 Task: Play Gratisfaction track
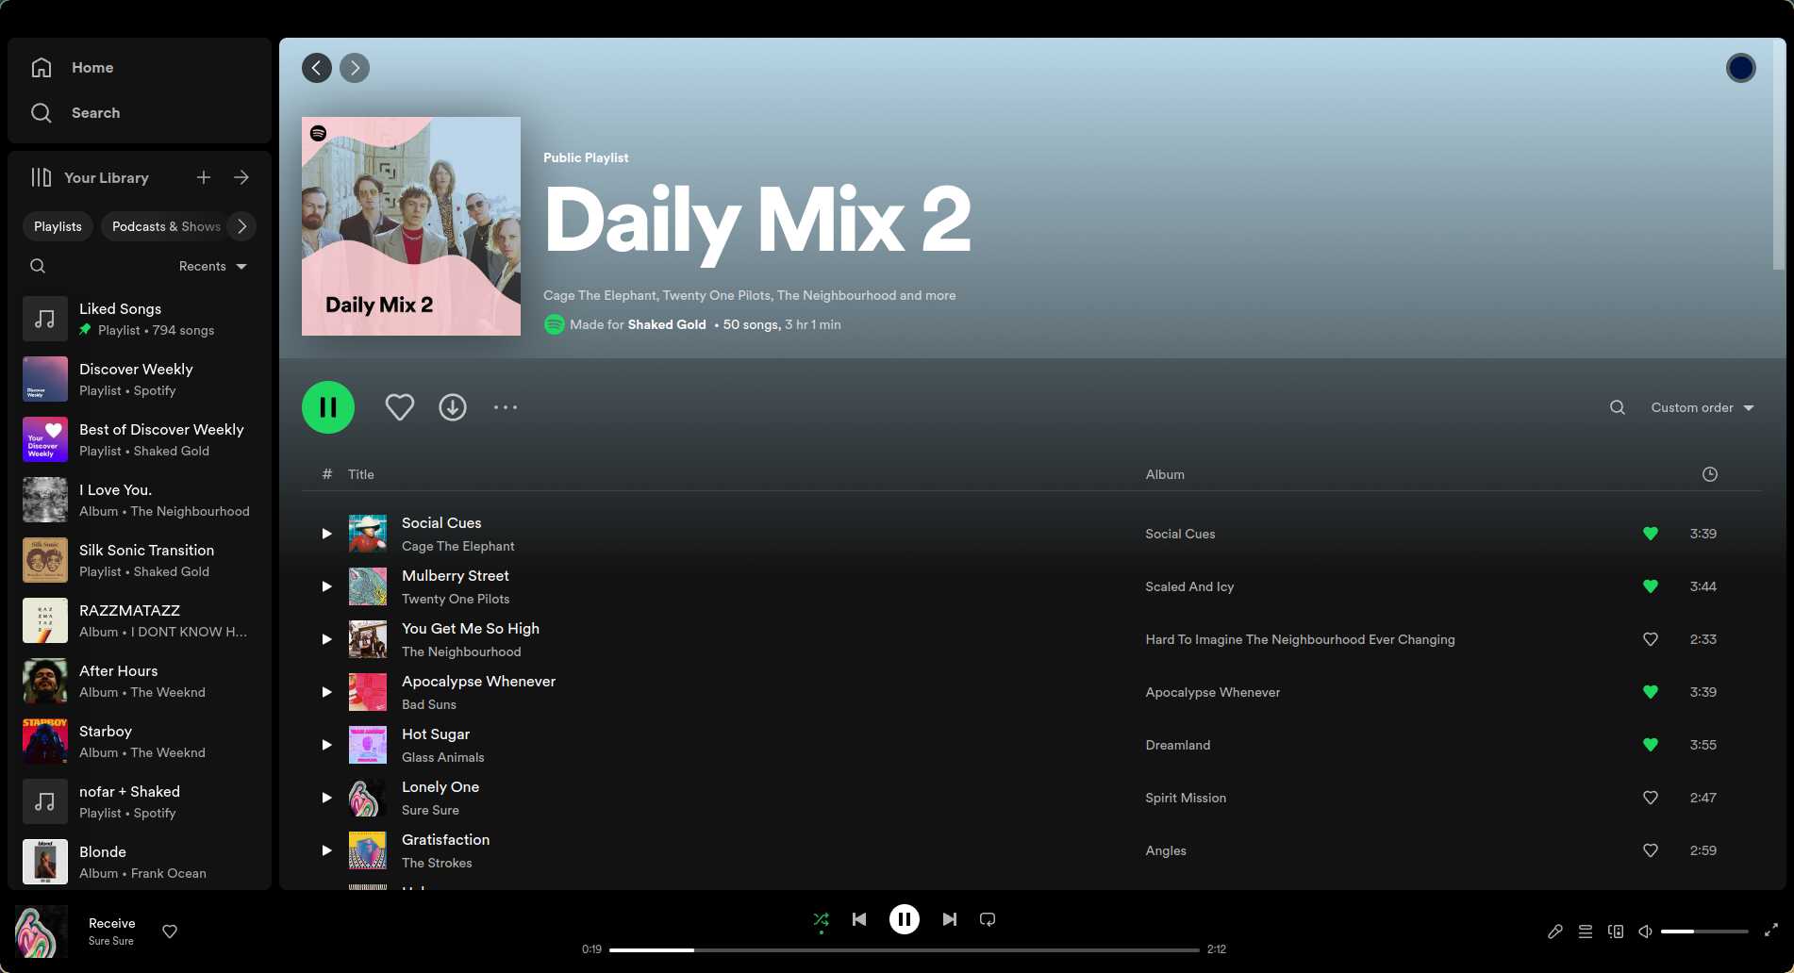326,850
